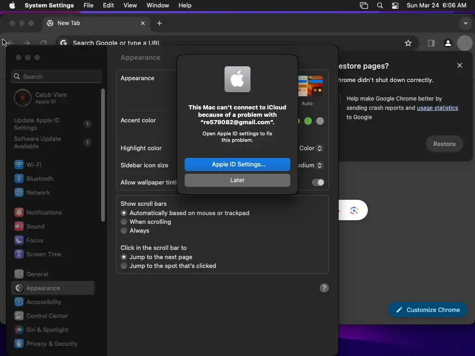Open Control Center icon in sidebar
Screen dimensions: 475x356
click(x=19, y=316)
